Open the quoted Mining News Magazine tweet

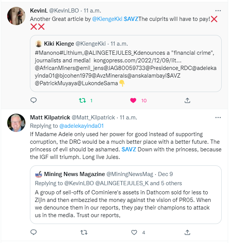point(126,195)
